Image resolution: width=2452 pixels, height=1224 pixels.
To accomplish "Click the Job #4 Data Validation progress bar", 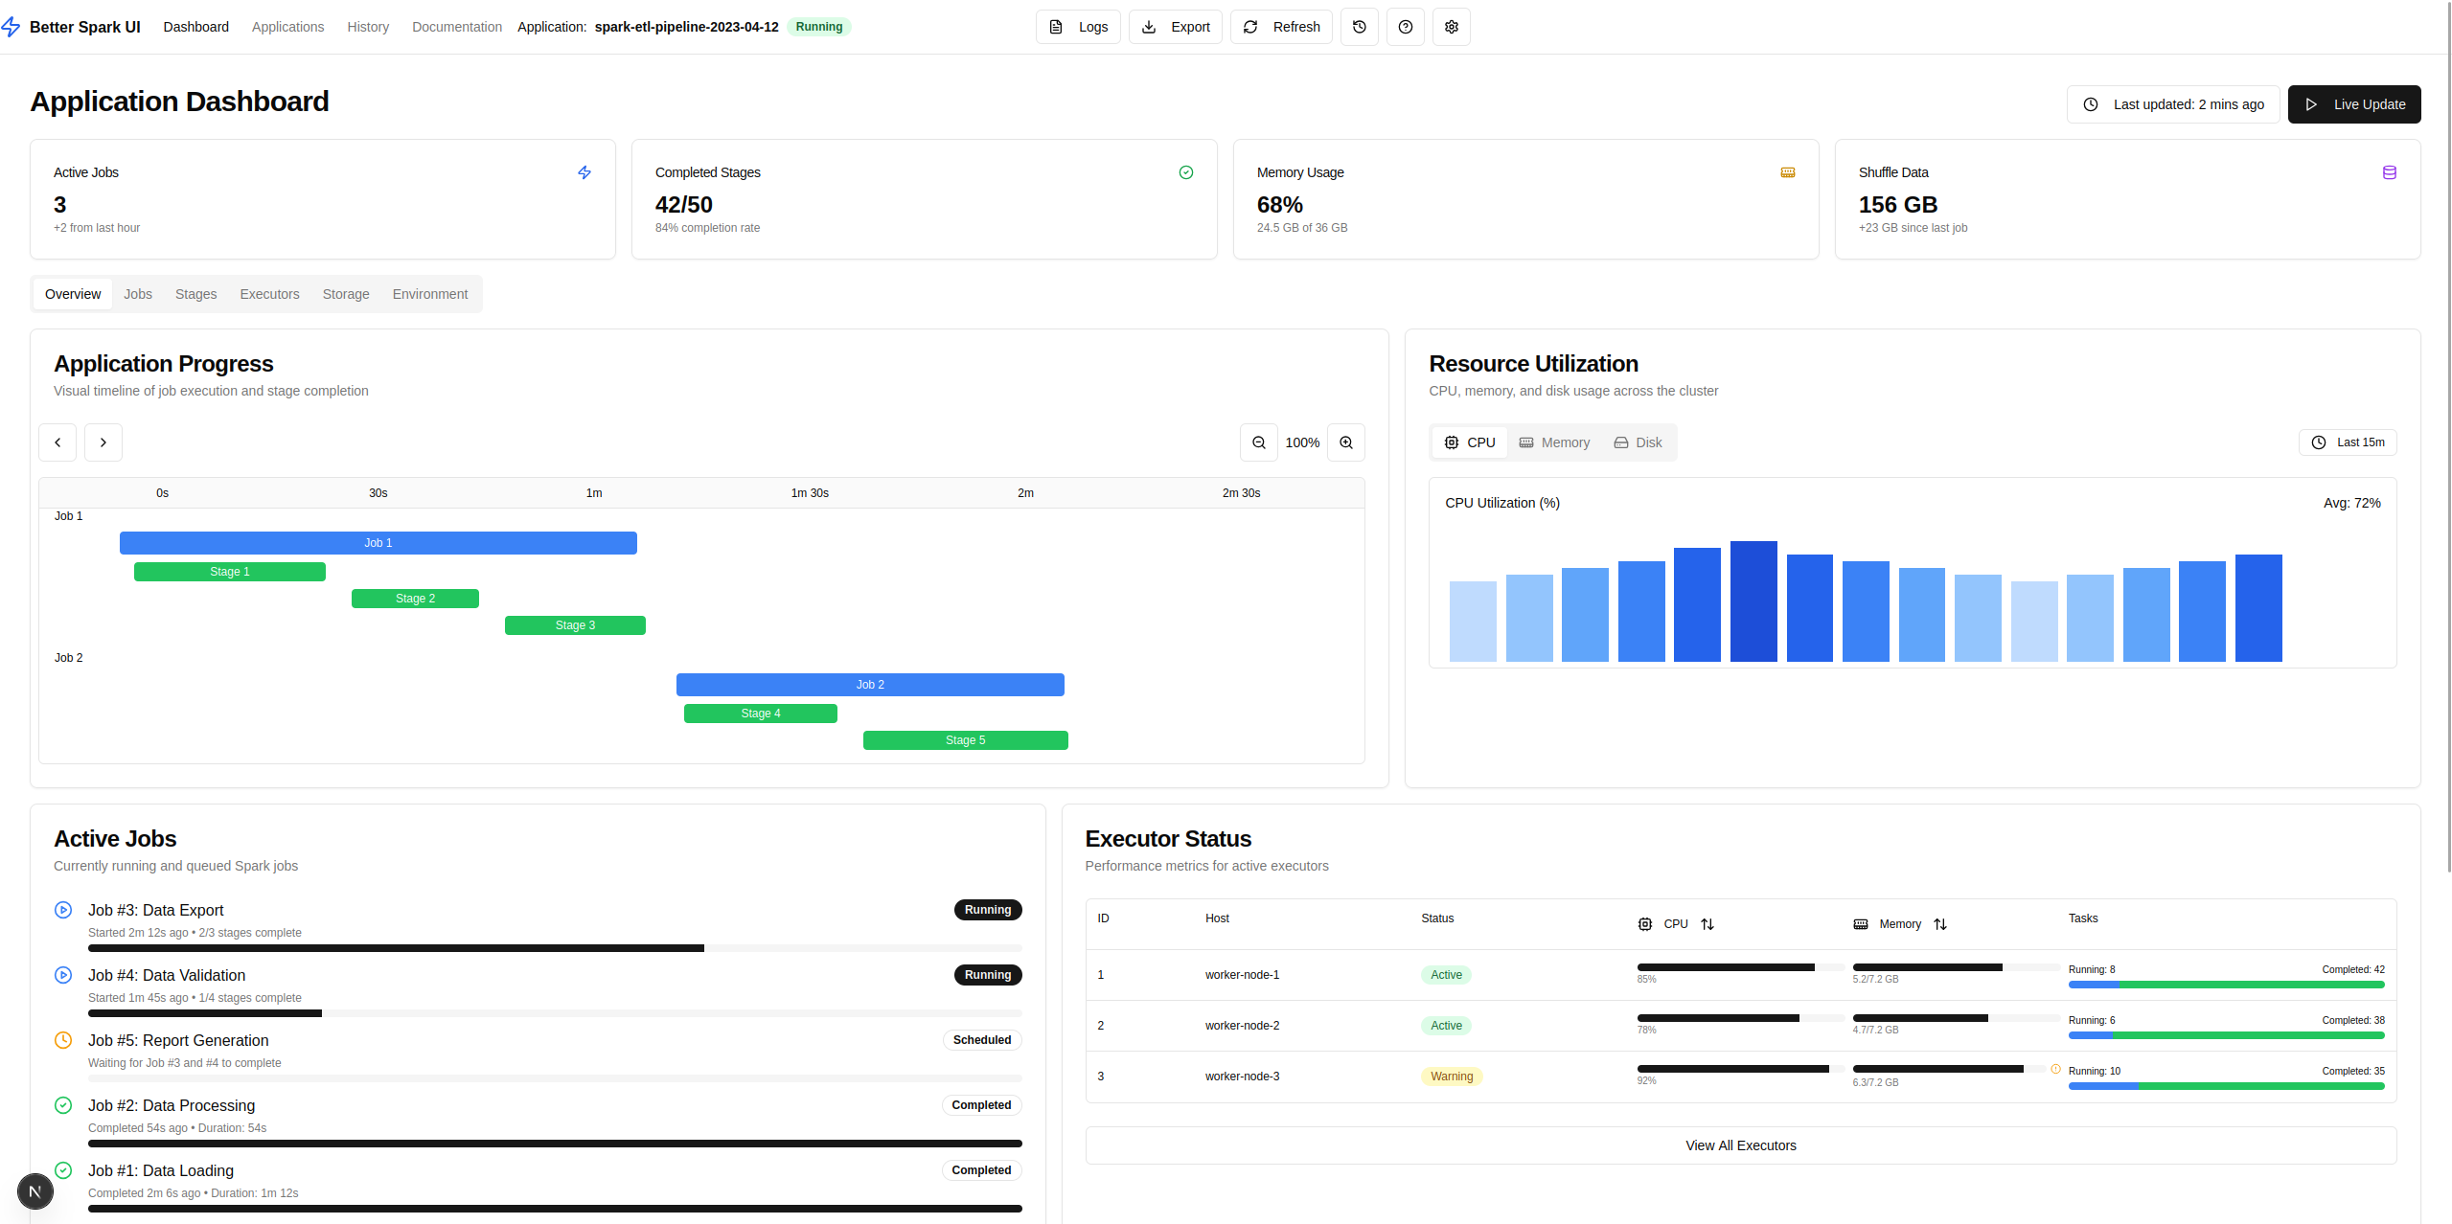I will pos(555,1013).
